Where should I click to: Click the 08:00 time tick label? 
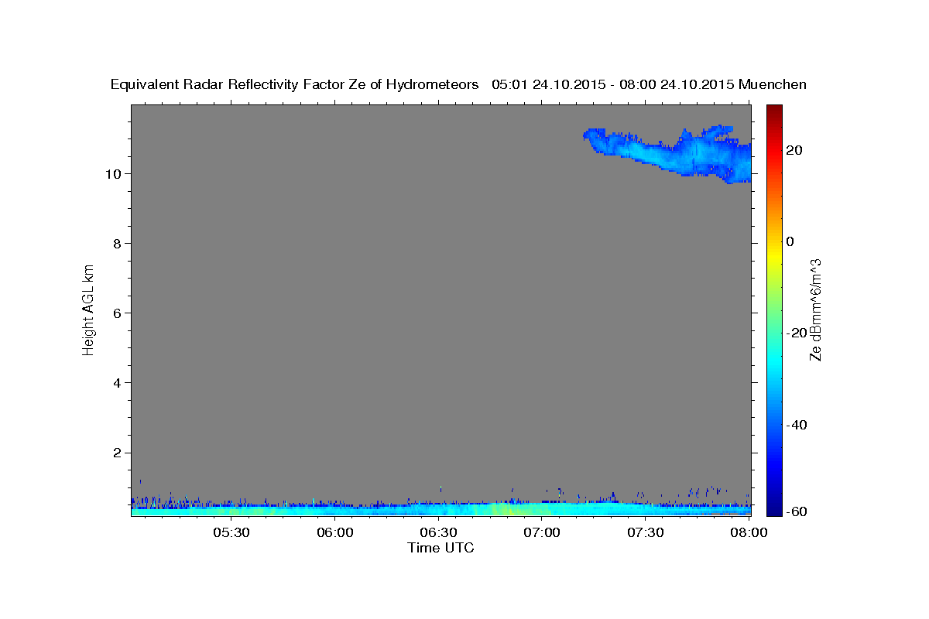coord(749,533)
